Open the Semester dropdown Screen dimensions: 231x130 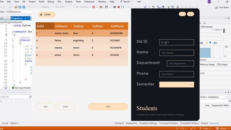pos(176,84)
